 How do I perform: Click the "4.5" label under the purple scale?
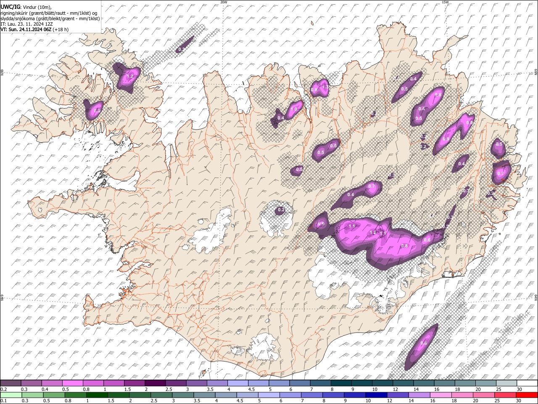point(251,389)
